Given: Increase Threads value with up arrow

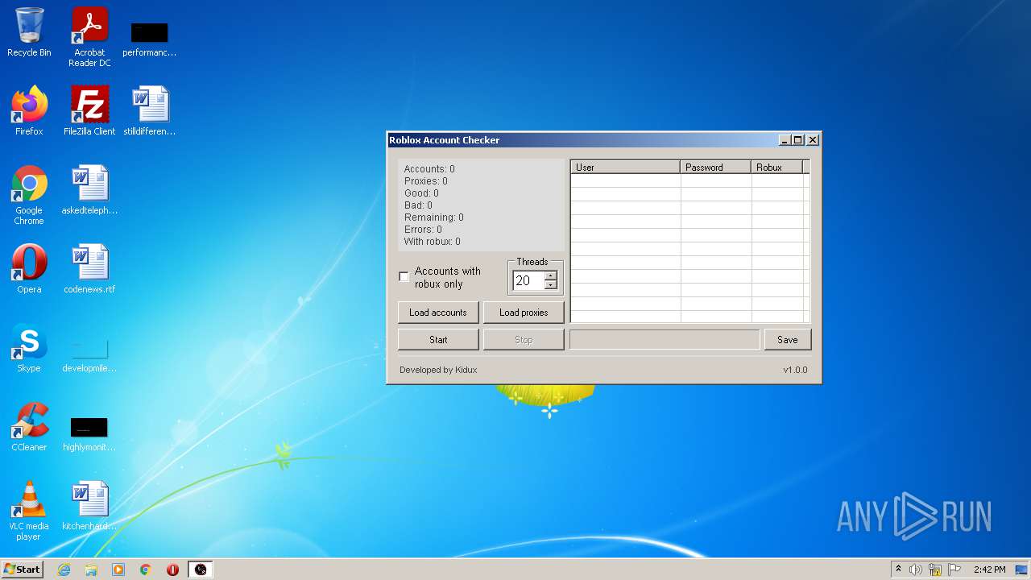Looking at the screenshot, I should [551, 275].
